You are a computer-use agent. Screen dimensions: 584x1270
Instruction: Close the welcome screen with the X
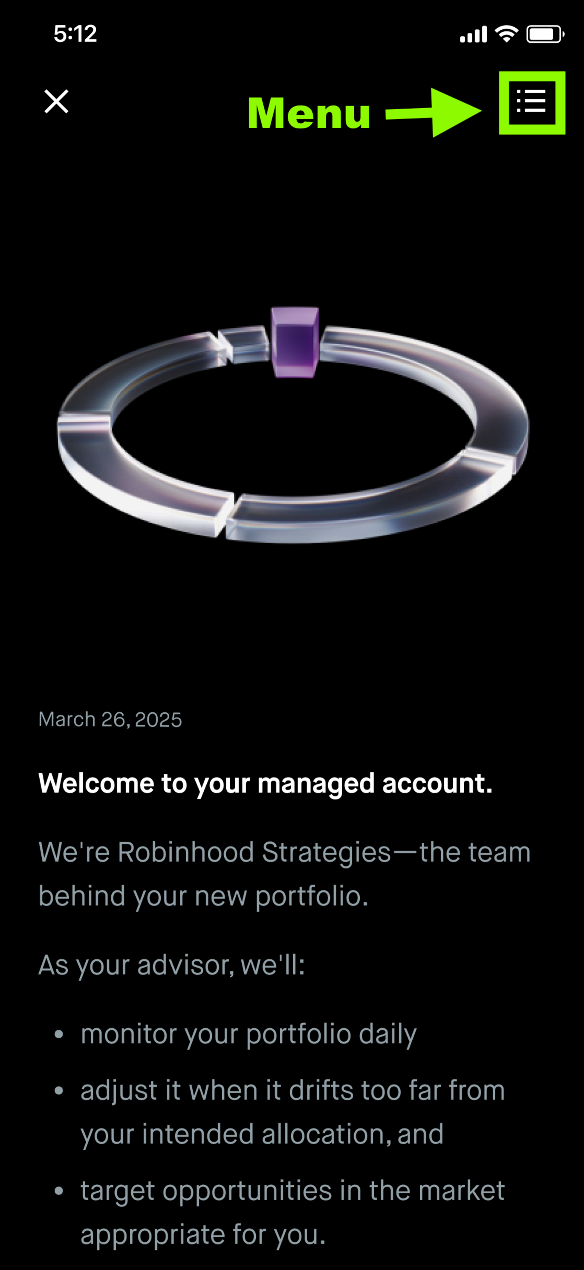pos(56,102)
